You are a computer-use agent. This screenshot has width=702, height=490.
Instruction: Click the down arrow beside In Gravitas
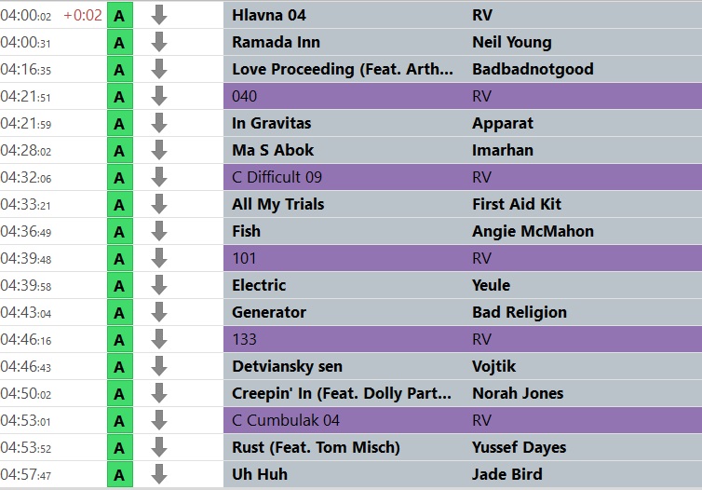coord(159,123)
